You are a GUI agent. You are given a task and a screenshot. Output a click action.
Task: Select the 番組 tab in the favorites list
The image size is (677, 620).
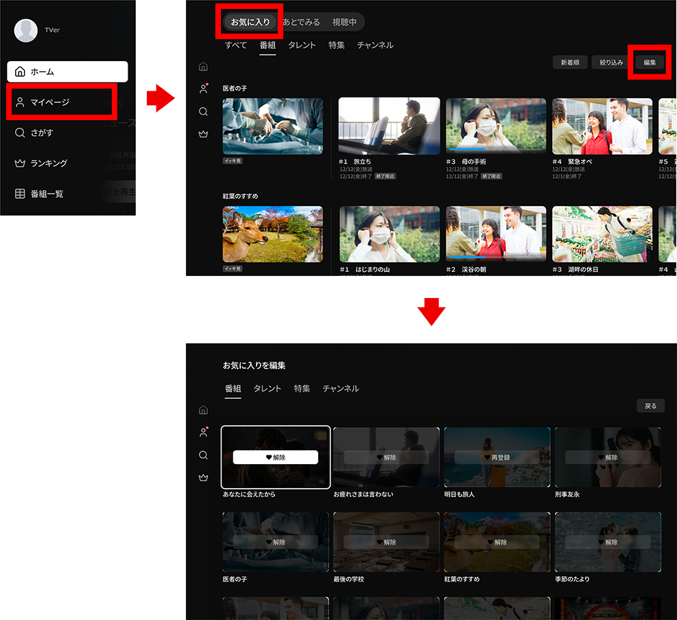[x=268, y=45]
